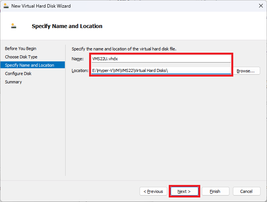Continue with the Next button

click(184, 191)
